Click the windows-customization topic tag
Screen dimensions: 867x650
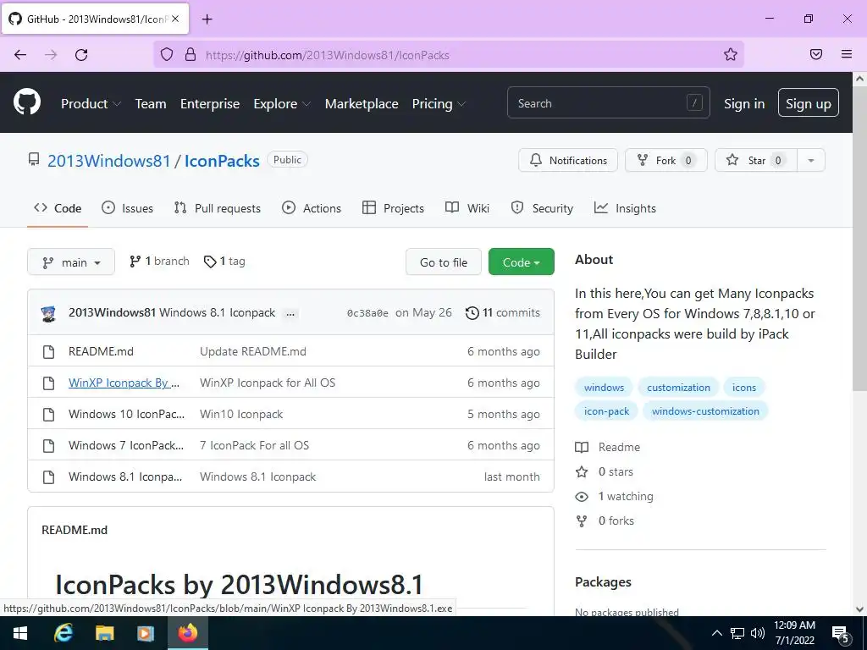[x=705, y=411]
